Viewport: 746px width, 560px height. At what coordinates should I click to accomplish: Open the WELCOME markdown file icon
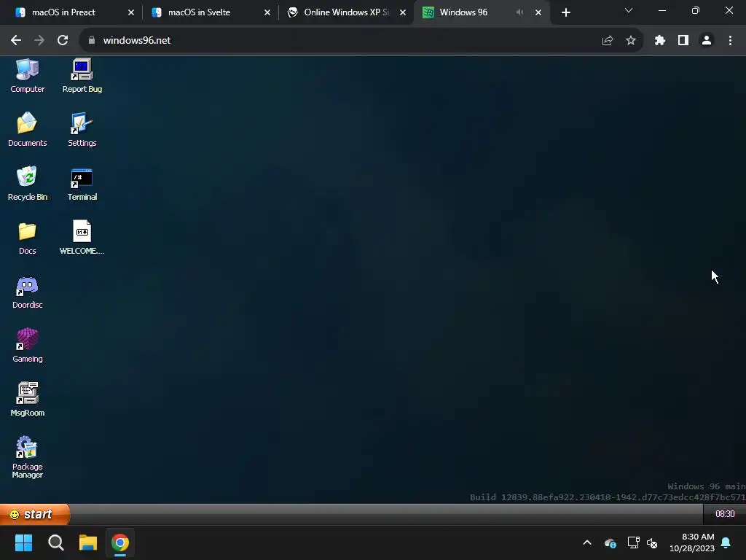point(82,238)
